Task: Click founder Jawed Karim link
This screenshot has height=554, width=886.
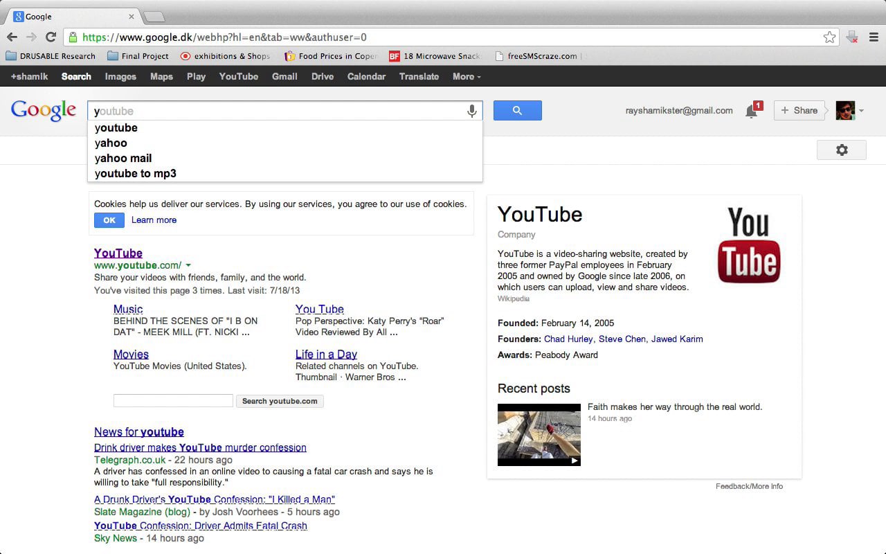Action: click(677, 339)
